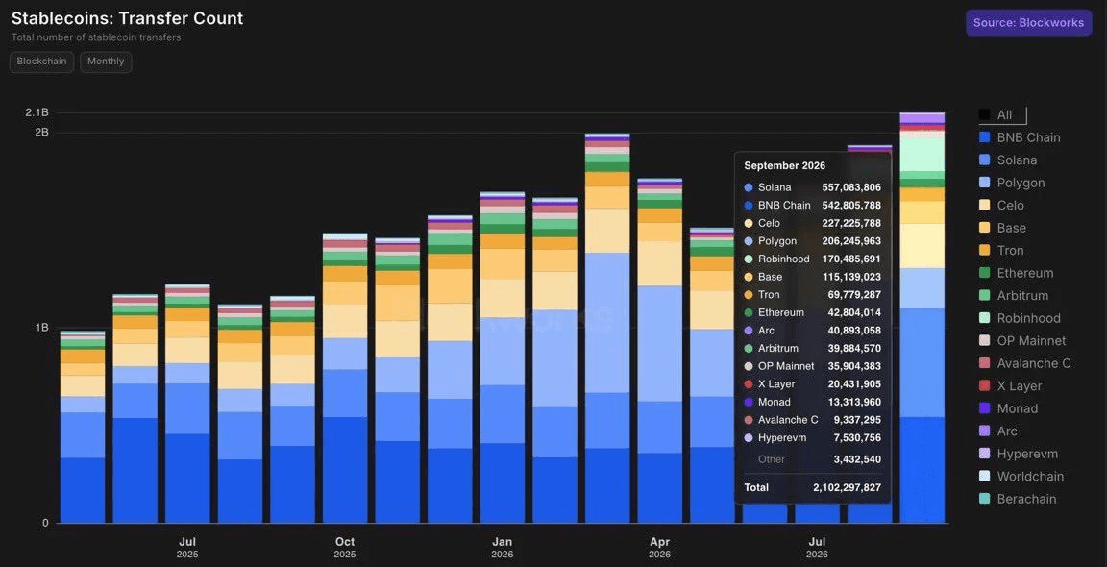This screenshot has height=567, width=1107.
Task: Toggle X Layer in the chart legend
Action: click(1010, 386)
